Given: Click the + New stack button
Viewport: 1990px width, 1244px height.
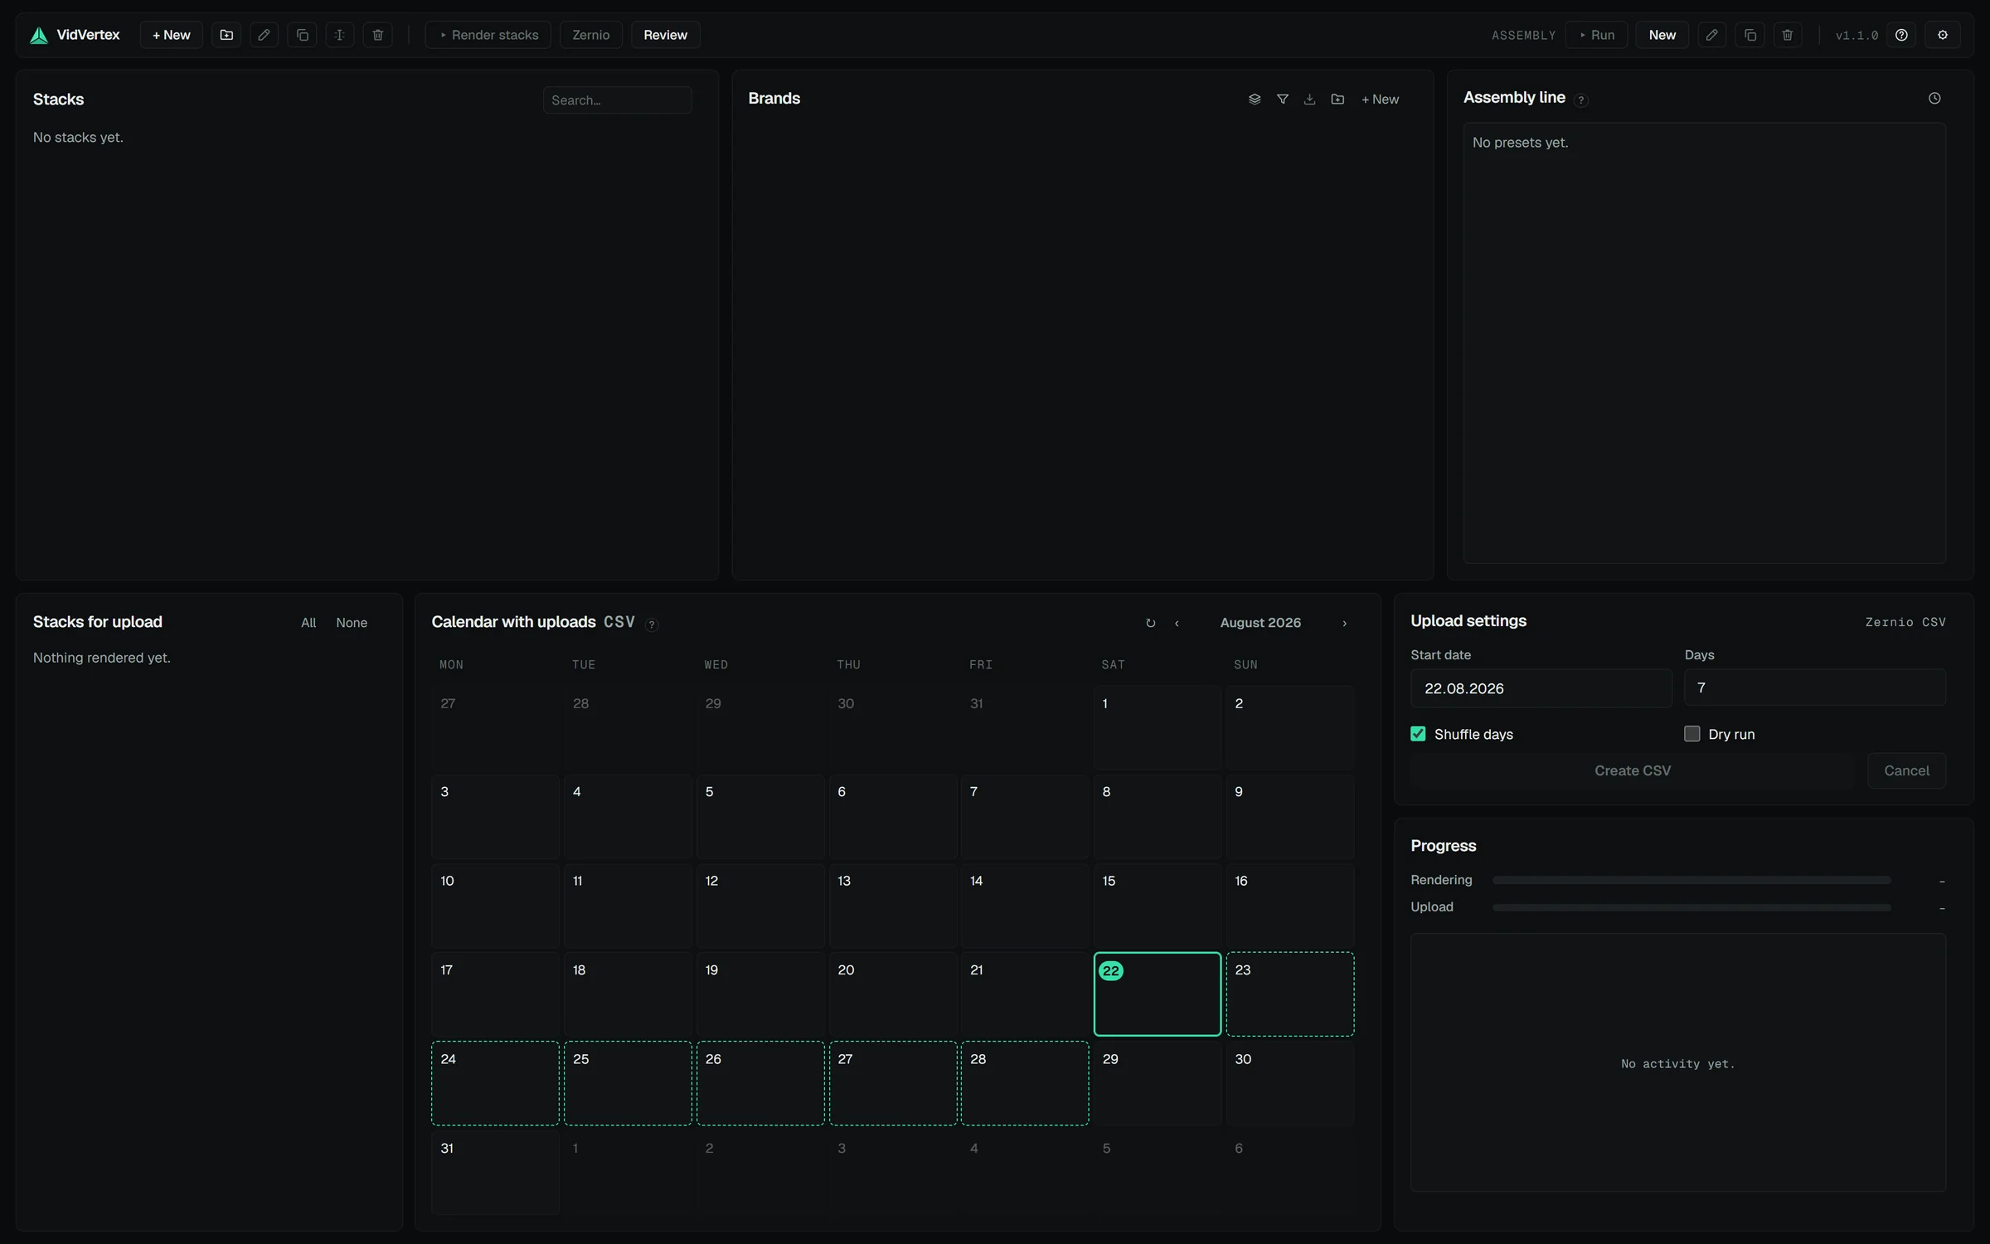Looking at the screenshot, I should pos(172,35).
